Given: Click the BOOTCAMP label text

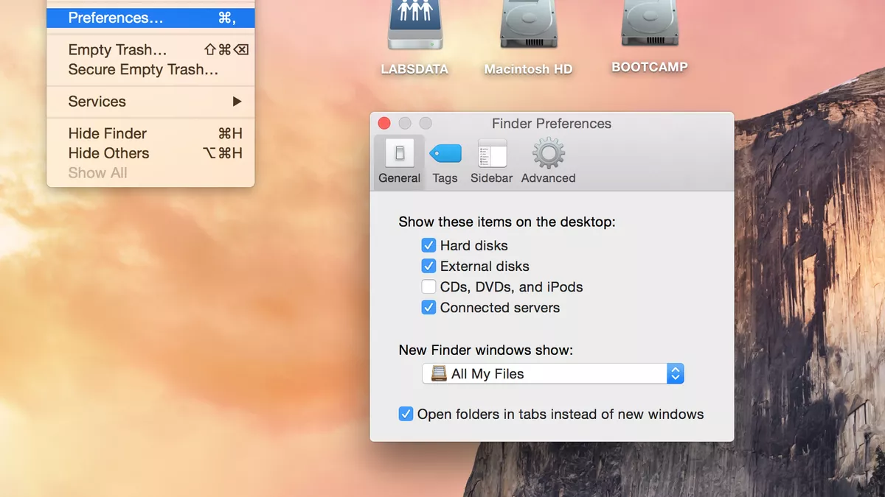Looking at the screenshot, I should 650,67.
